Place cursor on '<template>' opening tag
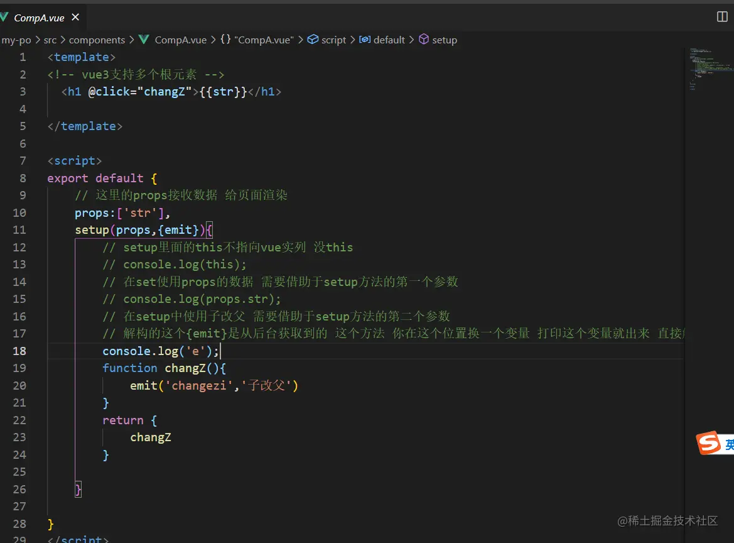Viewport: 734px width, 543px height. pyautogui.click(x=82, y=57)
